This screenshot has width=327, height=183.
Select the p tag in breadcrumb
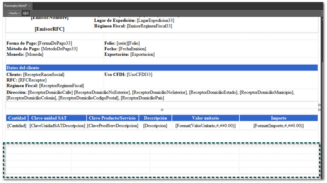[x=26, y=13]
